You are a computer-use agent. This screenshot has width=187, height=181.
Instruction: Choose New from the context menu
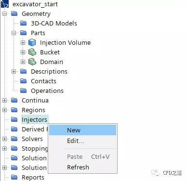click(x=82, y=130)
